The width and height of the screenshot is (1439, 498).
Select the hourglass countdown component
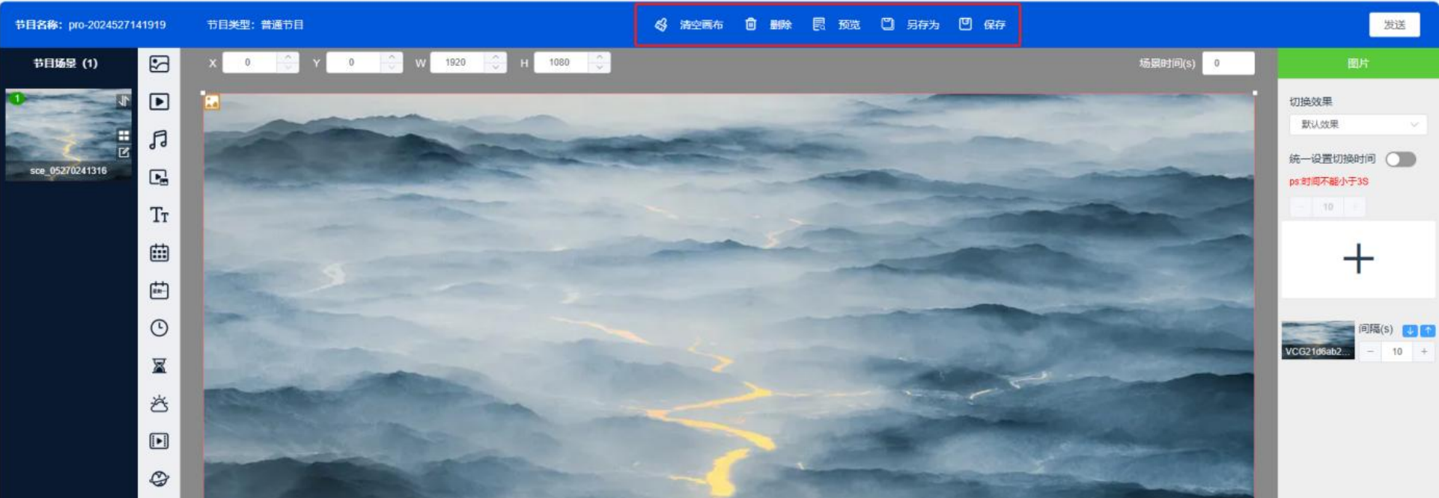(x=159, y=366)
